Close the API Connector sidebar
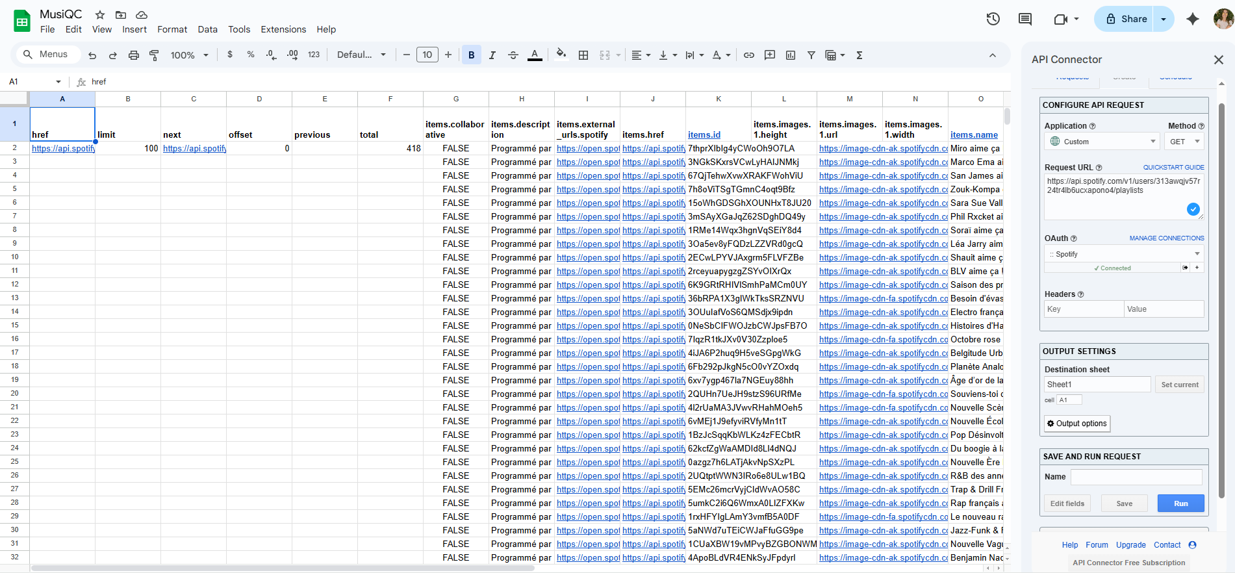1235x573 pixels. [x=1219, y=60]
